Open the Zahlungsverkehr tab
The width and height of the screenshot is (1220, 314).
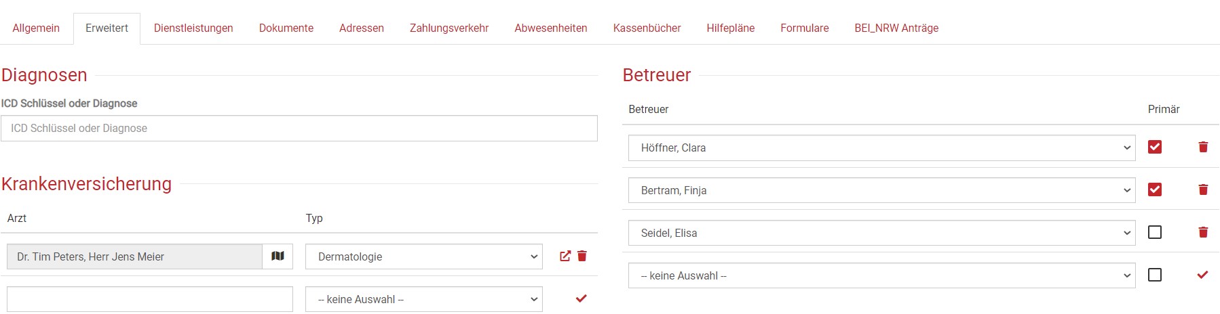pyautogui.click(x=449, y=28)
